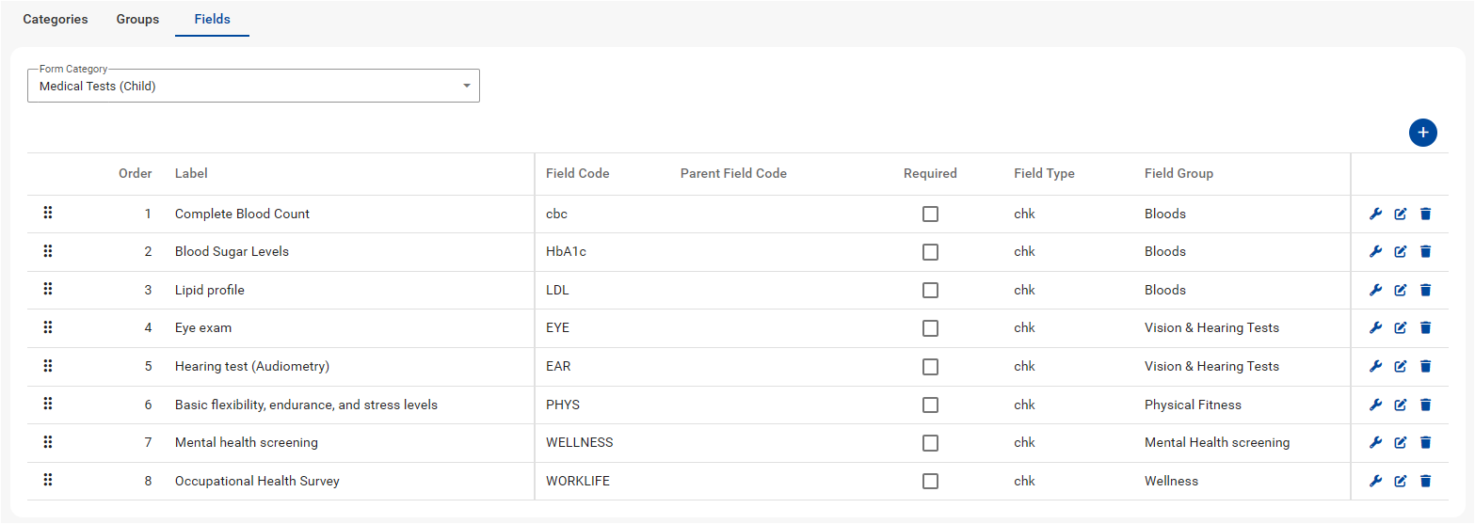Viewport: 1475px width, 524px height.
Task: Delete the Lipid profile field
Action: (x=1425, y=290)
